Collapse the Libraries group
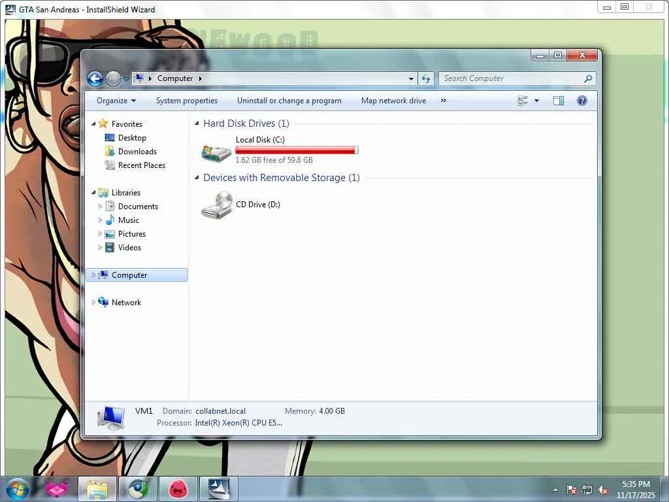669x502 pixels. click(x=94, y=193)
